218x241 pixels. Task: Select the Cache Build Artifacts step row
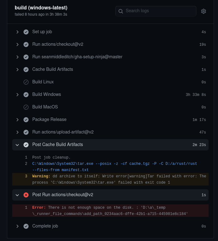click(110, 70)
